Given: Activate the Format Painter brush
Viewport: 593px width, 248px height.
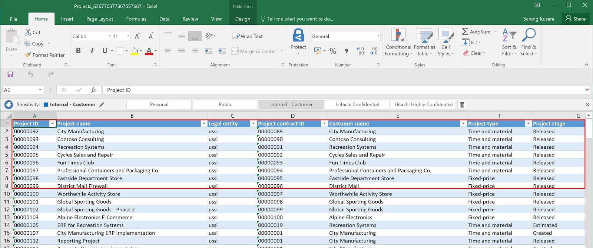Looking at the screenshot, I should point(28,55).
